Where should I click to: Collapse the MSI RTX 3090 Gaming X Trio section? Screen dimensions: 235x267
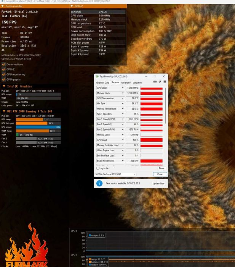(4, 111)
